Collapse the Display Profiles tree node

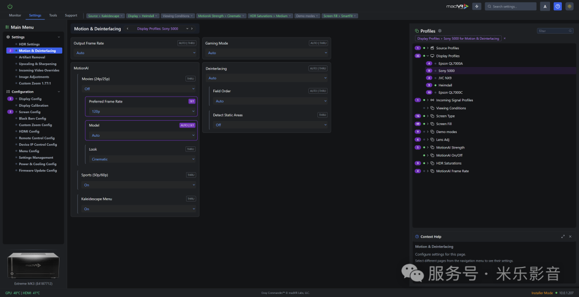coord(427,56)
